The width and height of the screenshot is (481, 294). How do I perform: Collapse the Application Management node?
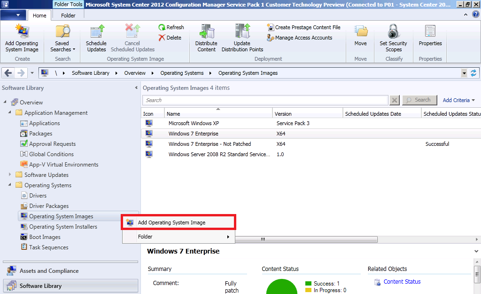point(9,112)
